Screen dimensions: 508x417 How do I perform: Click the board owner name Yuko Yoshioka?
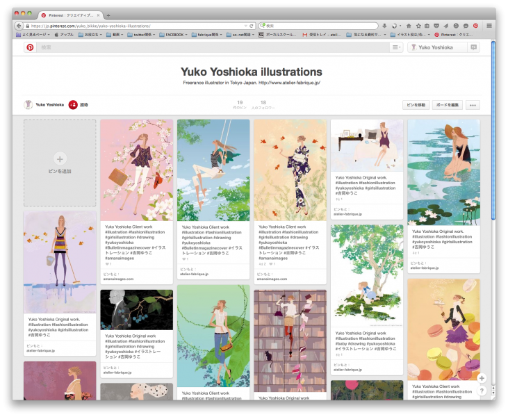pyautogui.click(x=49, y=105)
